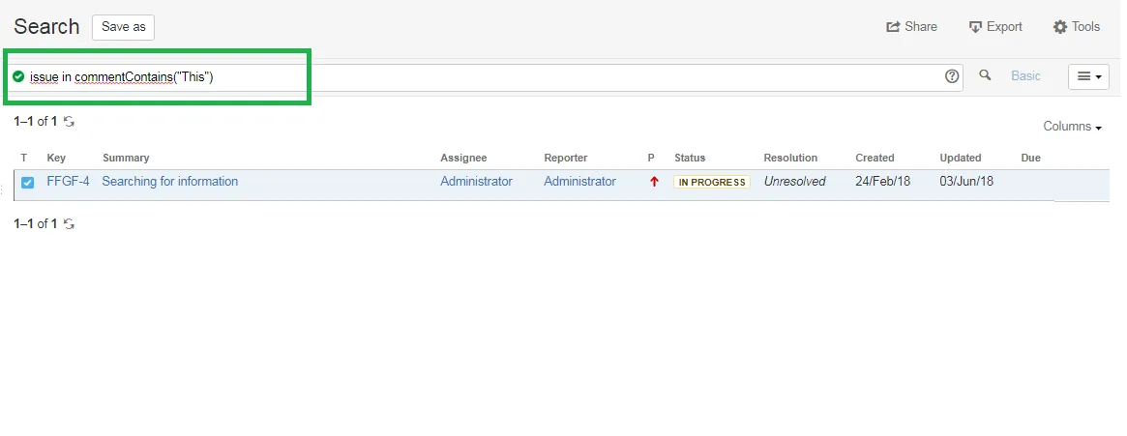Open 'Searching for information' issue summary
This screenshot has height=436, width=1127.
tap(169, 182)
